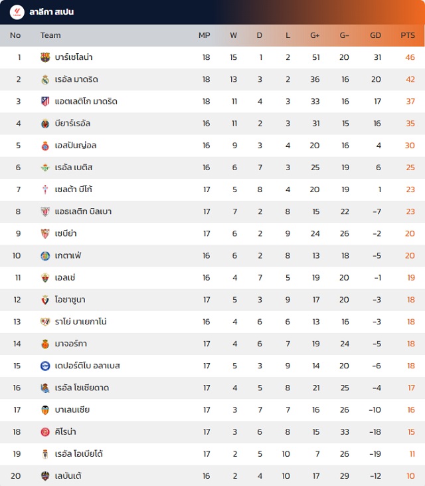Open the เกตาเฟ่ team link

tap(68, 255)
